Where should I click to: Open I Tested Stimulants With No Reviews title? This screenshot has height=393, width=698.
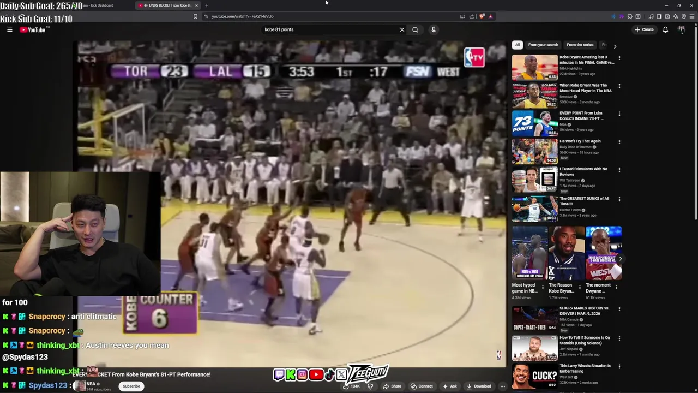583,172
